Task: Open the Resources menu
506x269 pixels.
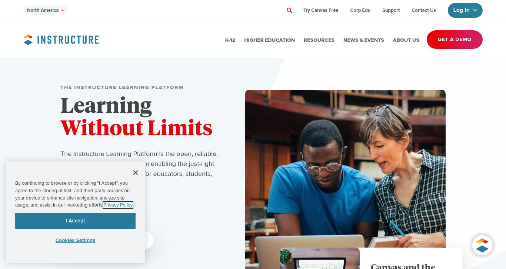Action: pyautogui.click(x=319, y=40)
